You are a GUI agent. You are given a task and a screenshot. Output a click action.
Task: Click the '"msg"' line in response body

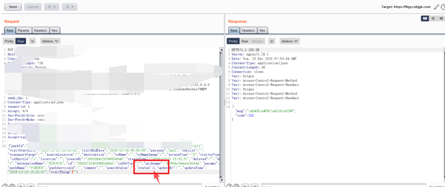point(265,111)
